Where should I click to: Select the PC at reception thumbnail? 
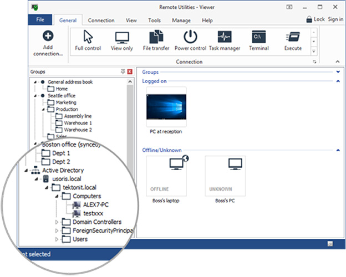tap(166, 106)
